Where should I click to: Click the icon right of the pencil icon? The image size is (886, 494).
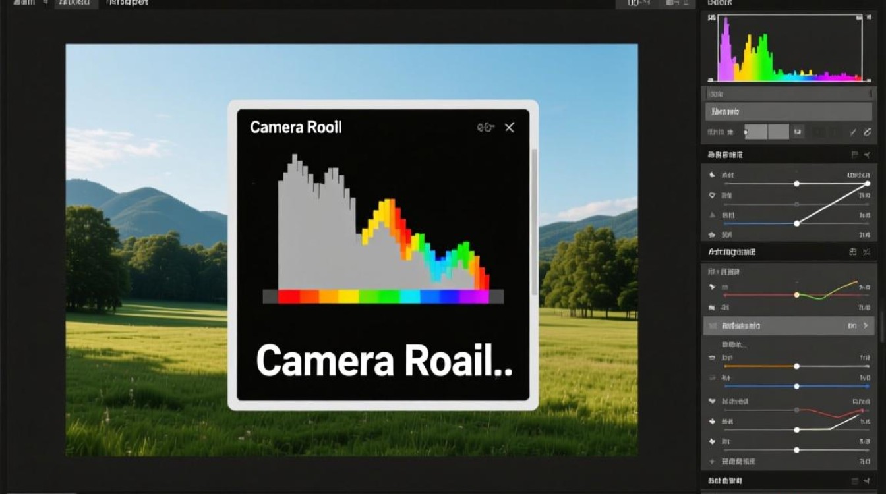pos(867,132)
